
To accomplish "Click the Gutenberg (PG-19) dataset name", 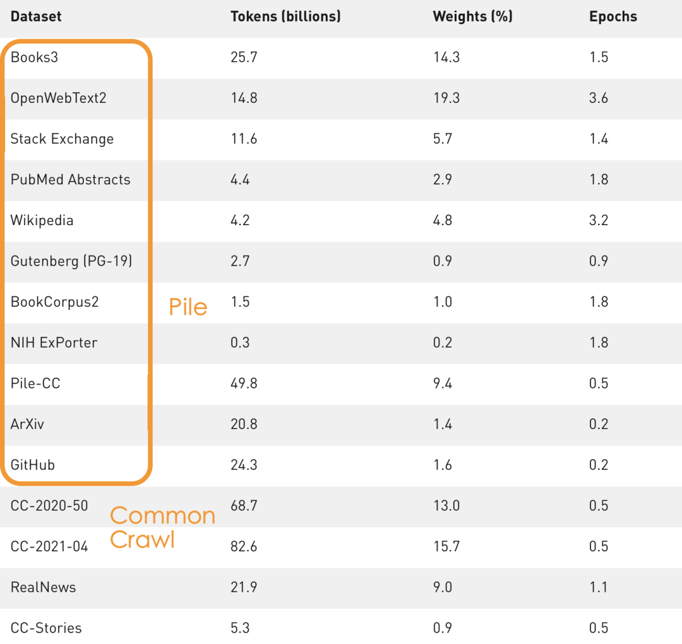I will (x=71, y=261).
